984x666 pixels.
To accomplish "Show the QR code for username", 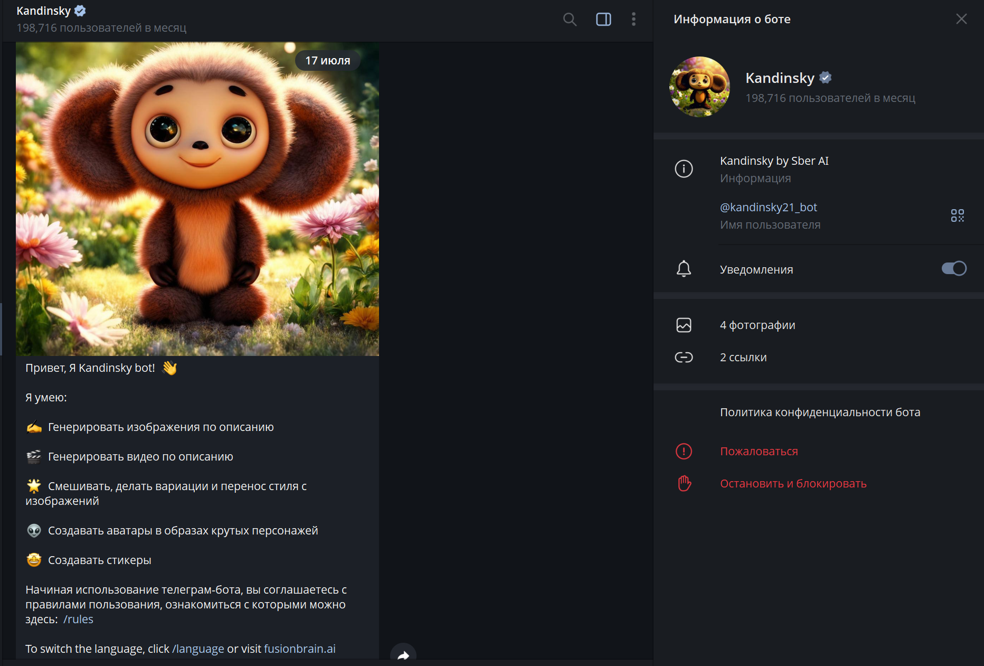I will click(957, 215).
